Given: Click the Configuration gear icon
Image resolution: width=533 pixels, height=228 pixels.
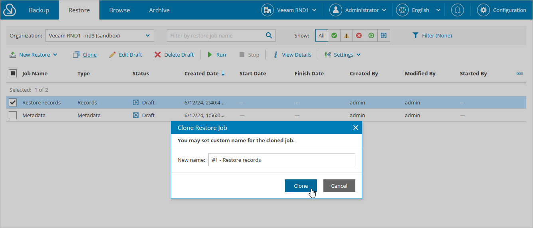Looking at the screenshot, I should click(x=483, y=10).
